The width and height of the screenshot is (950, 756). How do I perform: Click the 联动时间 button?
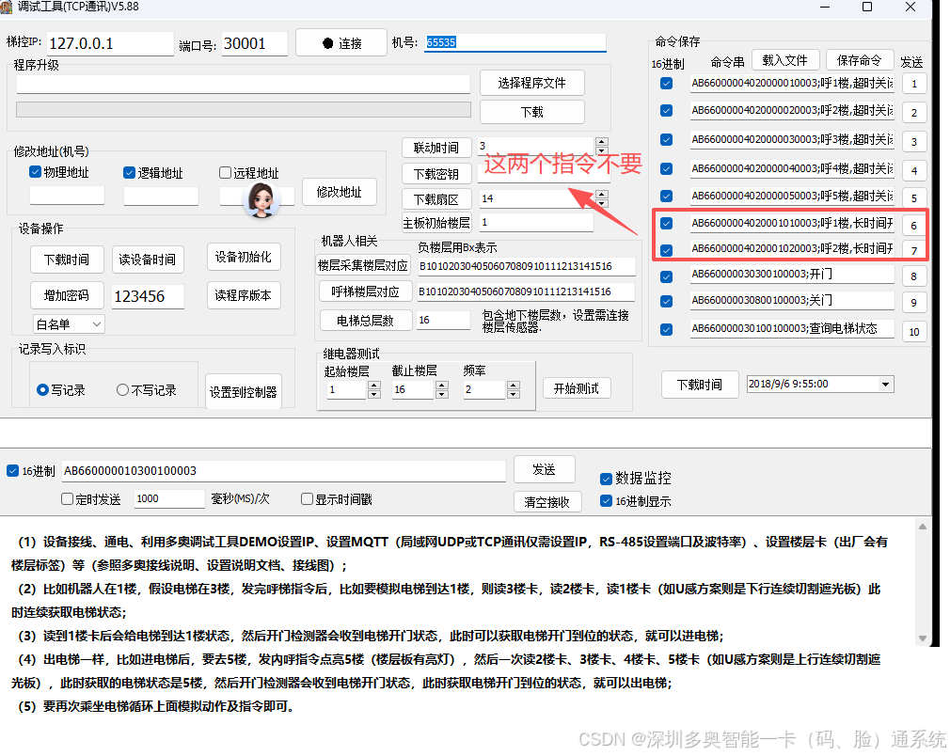click(436, 148)
